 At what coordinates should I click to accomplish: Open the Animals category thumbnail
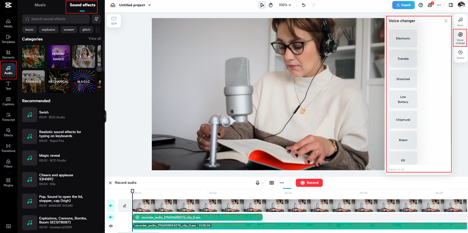click(33, 82)
